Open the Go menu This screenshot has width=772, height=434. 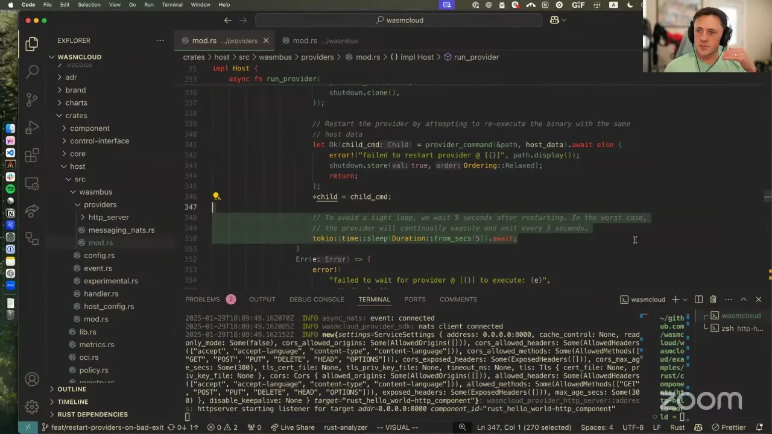132,5
